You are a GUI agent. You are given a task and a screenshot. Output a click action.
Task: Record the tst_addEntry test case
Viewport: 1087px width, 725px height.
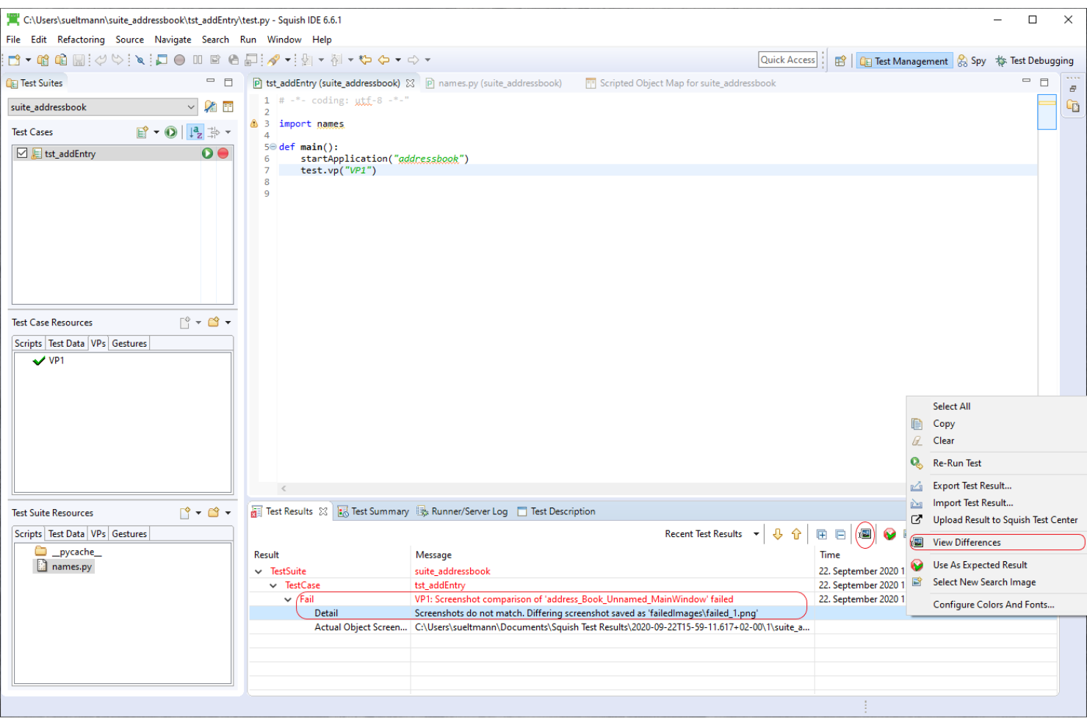tap(223, 154)
